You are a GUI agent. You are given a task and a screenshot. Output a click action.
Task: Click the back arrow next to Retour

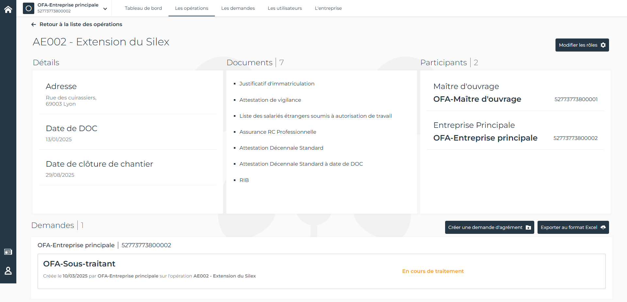pos(34,24)
